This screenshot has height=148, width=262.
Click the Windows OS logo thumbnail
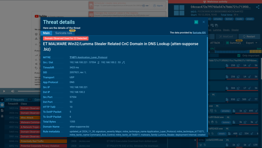click(179, 10)
